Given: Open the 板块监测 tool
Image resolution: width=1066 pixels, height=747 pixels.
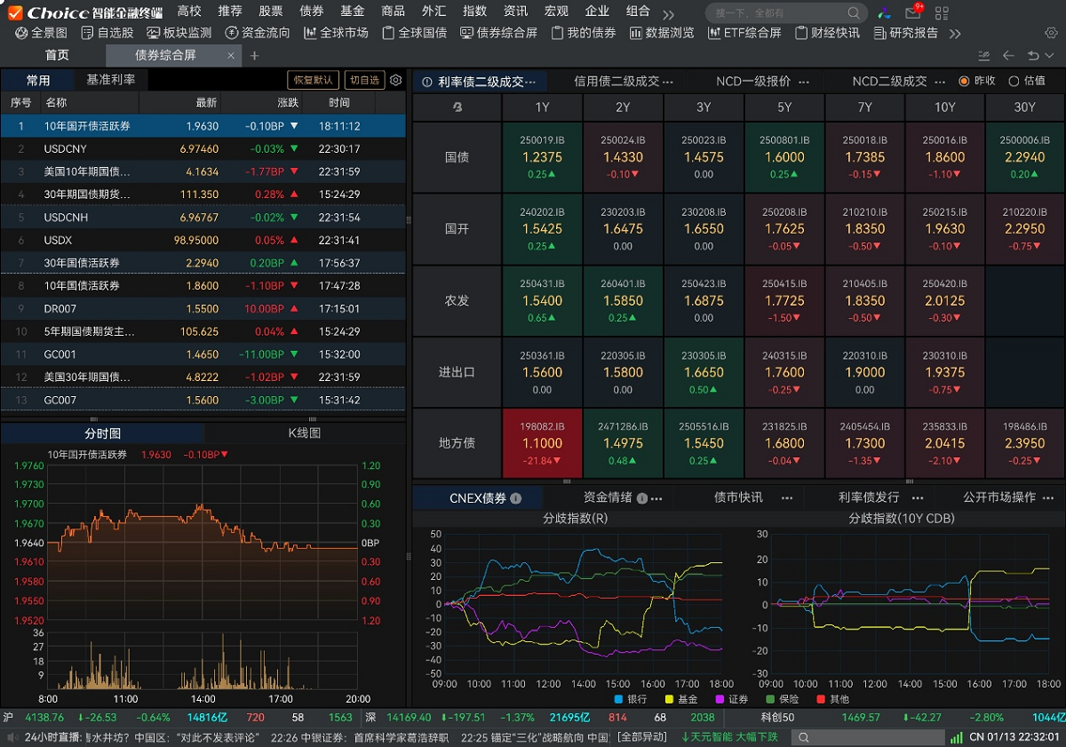Looking at the screenshot, I should [x=180, y=36].
